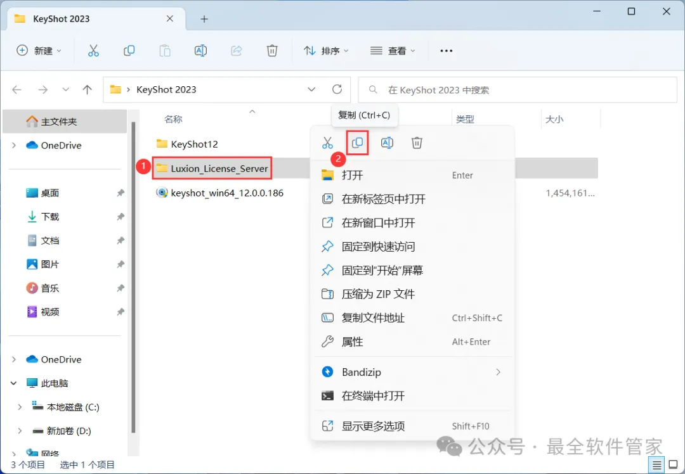
Task: Click Cut icon in context menu
Action: pos(328,143)
